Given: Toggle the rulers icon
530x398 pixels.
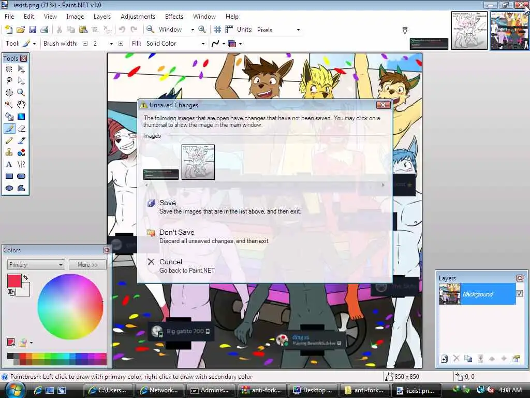Looking at the screenshot, I should [229, 30].
